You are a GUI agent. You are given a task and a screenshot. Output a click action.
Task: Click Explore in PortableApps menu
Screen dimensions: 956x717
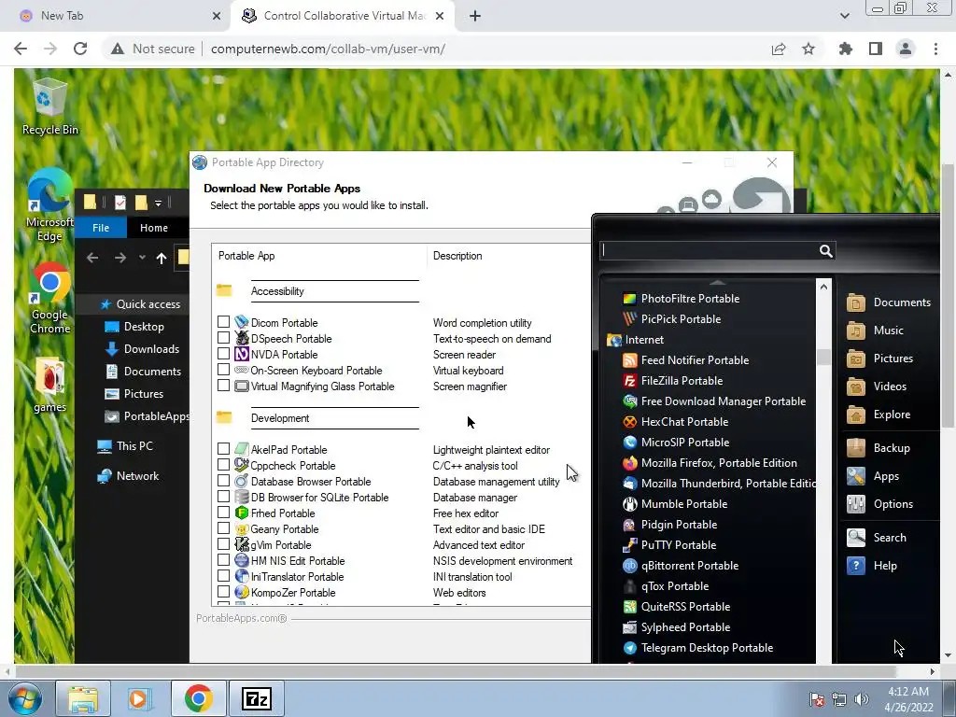pyautogui.click(x=879, y=415)
